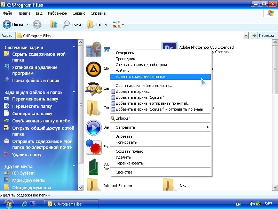Viewport: 278px width, 209px height.
Task: Collapse the Системные задачи panel section
Action: (x=73, y=47)
